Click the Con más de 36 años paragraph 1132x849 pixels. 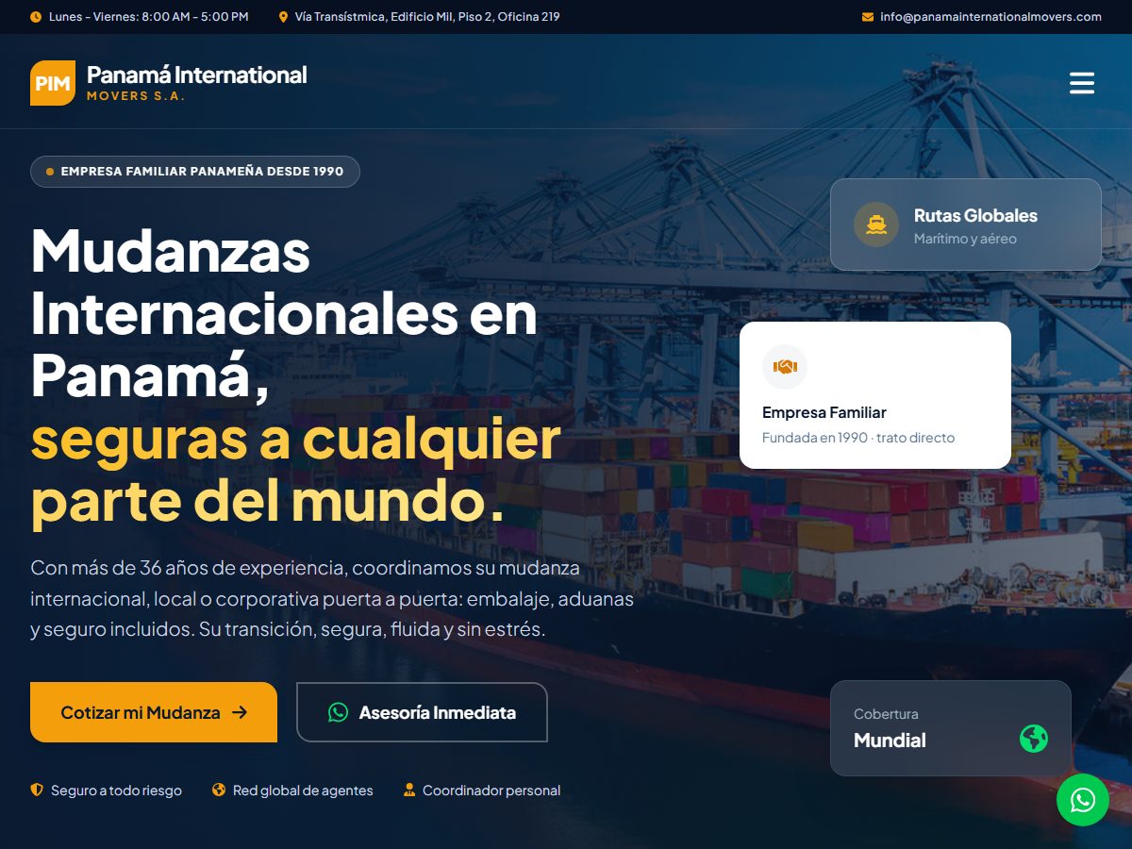click(x=332, y=599)
